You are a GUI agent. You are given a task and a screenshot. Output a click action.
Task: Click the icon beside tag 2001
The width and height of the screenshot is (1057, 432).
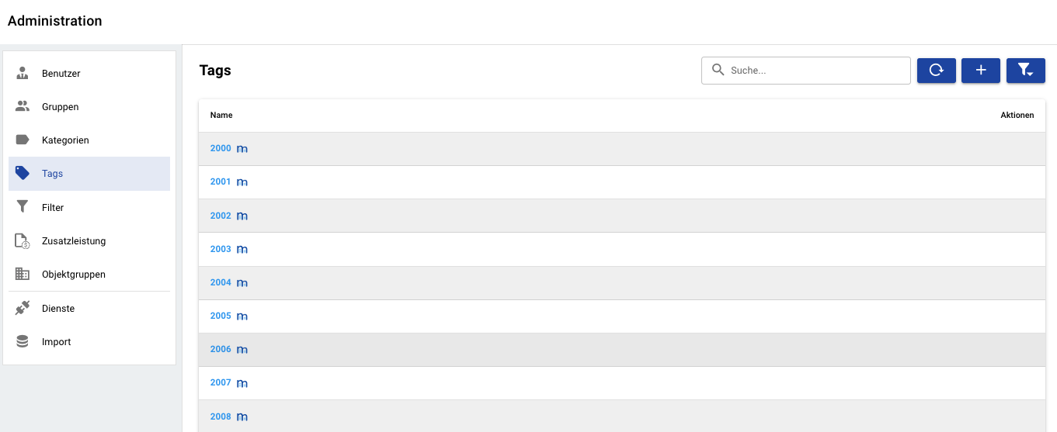tap(242, 182)
